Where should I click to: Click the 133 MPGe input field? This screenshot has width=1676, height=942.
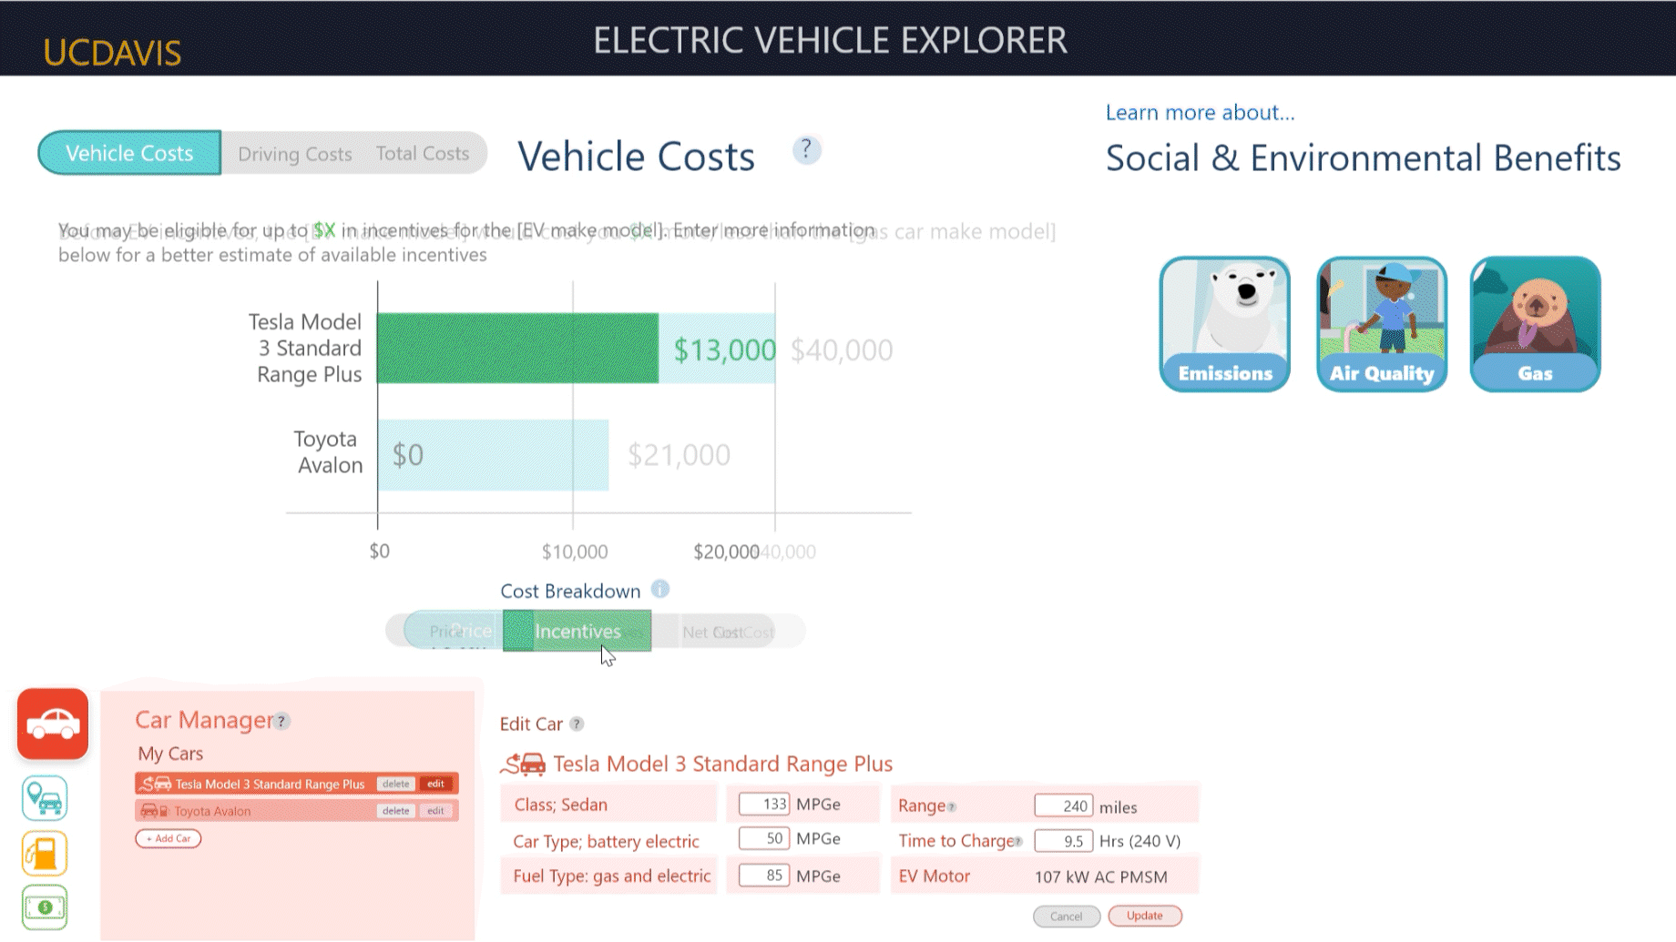click(x=763, y=804)
